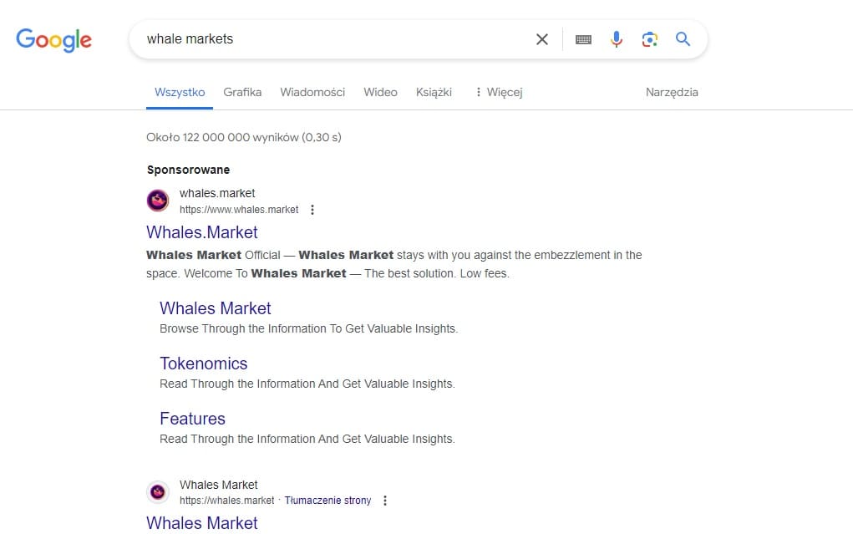Image resolution: width=853 pixels, height=534 pixels.
Task: Click the organic Whales Market favicon
Action: [x=158, y=492]
